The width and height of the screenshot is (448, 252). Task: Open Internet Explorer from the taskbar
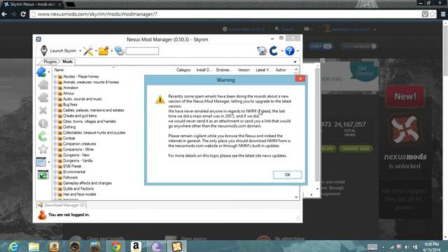coord(13,246)
